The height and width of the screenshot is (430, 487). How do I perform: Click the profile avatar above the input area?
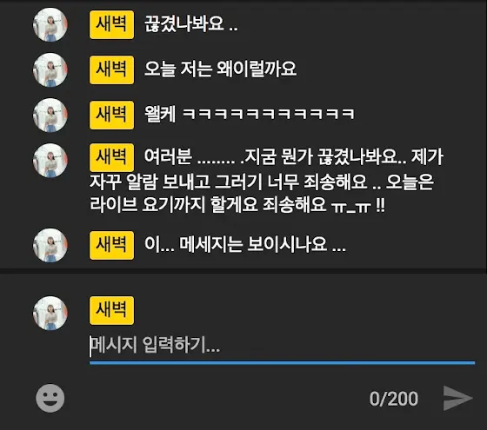point(50,313)
